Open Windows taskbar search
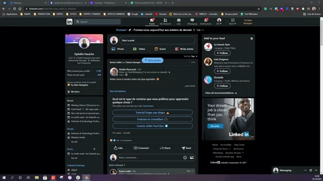Image resolution: width=323 pixels, height=181 pixels. (x=12, y=177)
